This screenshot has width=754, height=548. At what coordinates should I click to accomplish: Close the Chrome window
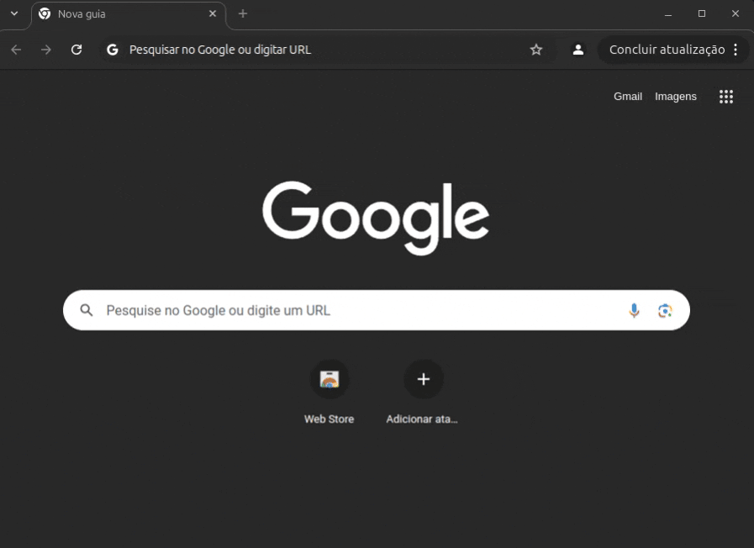[x=736, y=14]
